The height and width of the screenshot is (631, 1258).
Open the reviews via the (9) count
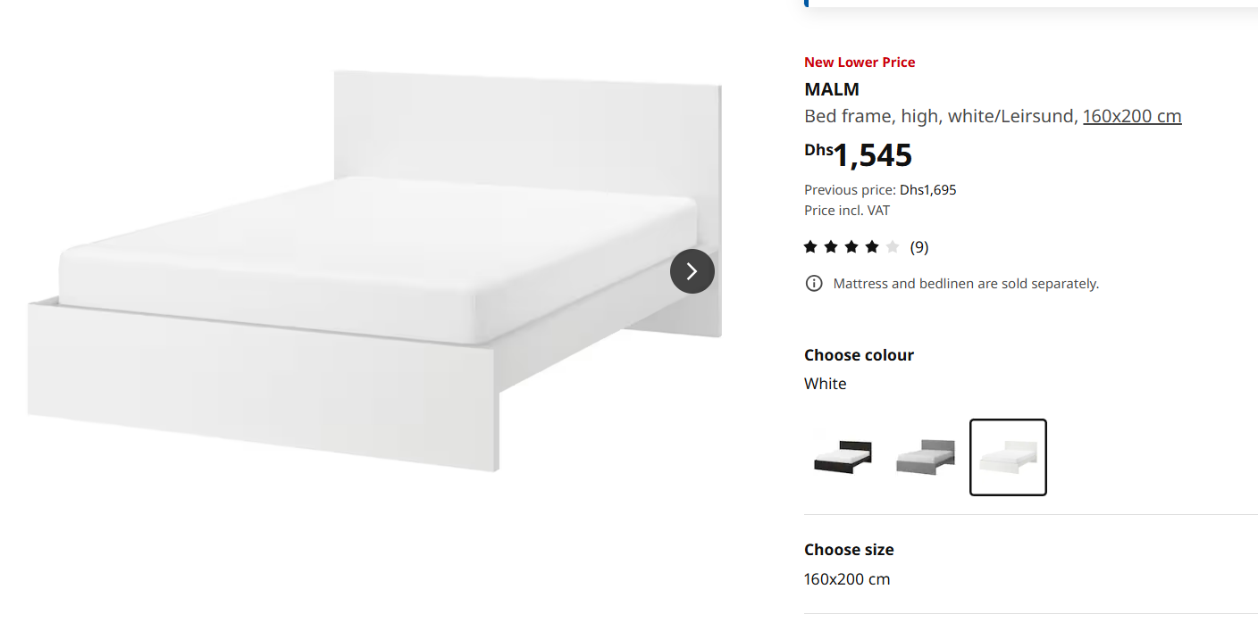[919, 247]
